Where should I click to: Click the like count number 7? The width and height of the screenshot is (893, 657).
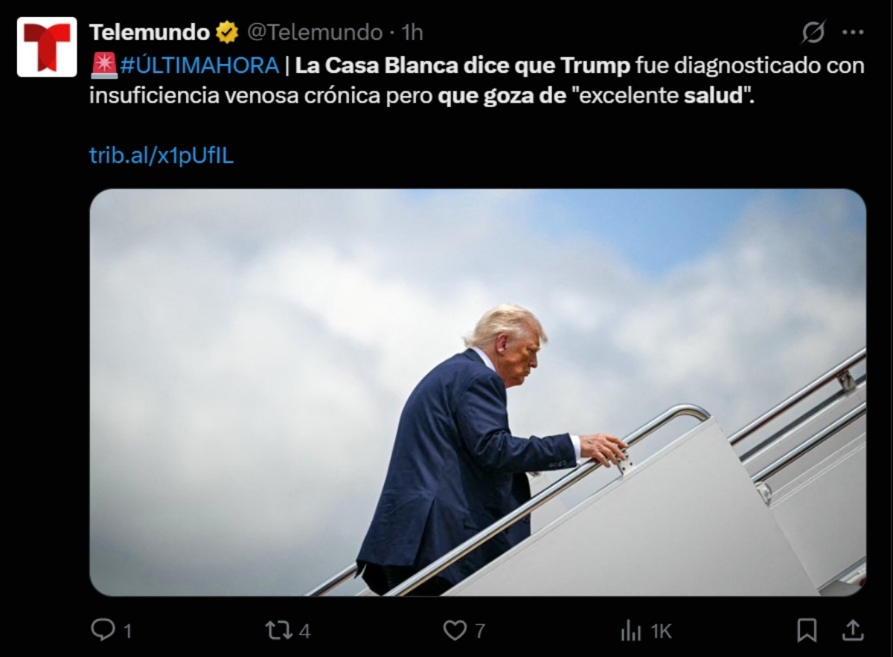[x=480, y=631]
